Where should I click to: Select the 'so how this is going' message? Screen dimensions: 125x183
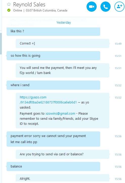(53, 56)
